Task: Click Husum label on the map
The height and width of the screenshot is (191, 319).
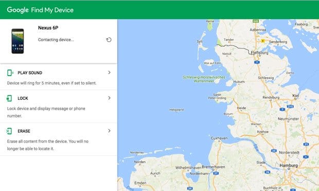Action: click(x=239, y=82)
